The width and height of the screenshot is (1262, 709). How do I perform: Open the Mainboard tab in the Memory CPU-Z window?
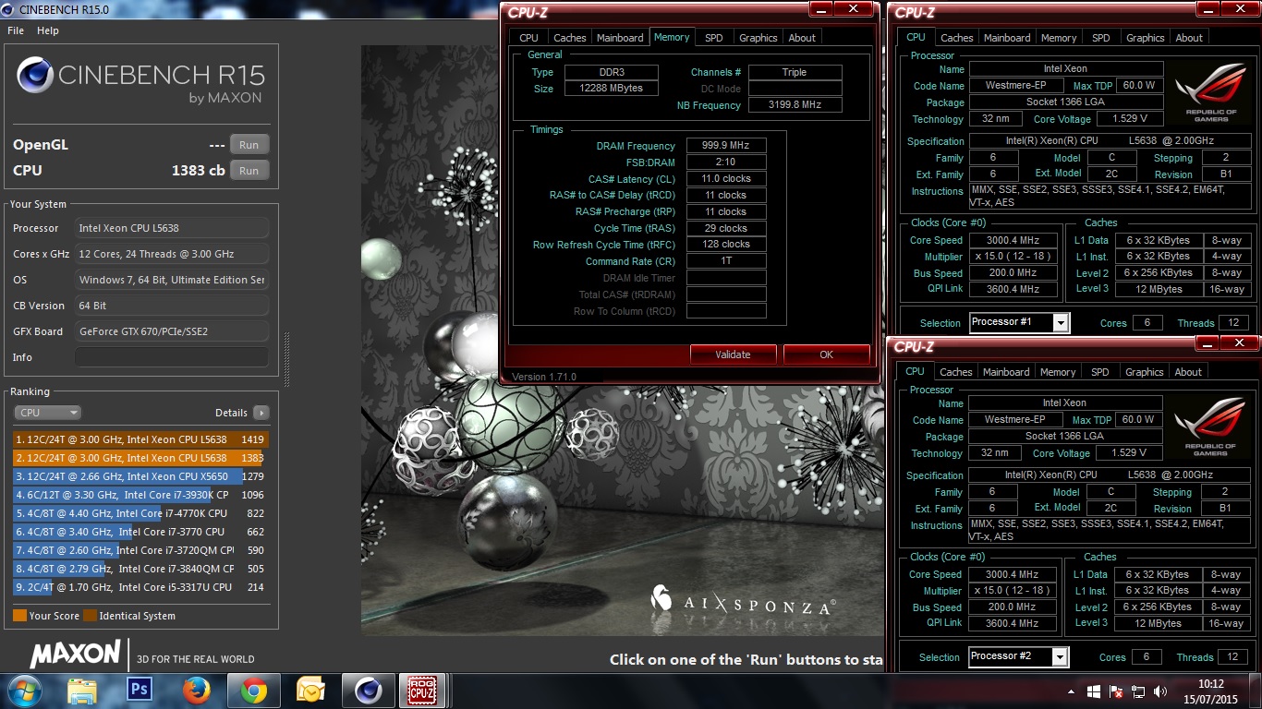click(x=620, y=38)
